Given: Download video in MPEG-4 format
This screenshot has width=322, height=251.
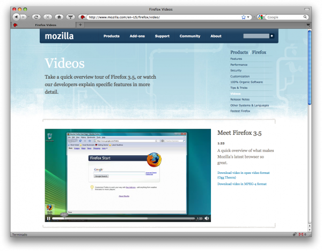Looking at the screenshot, I should point(242,184).
